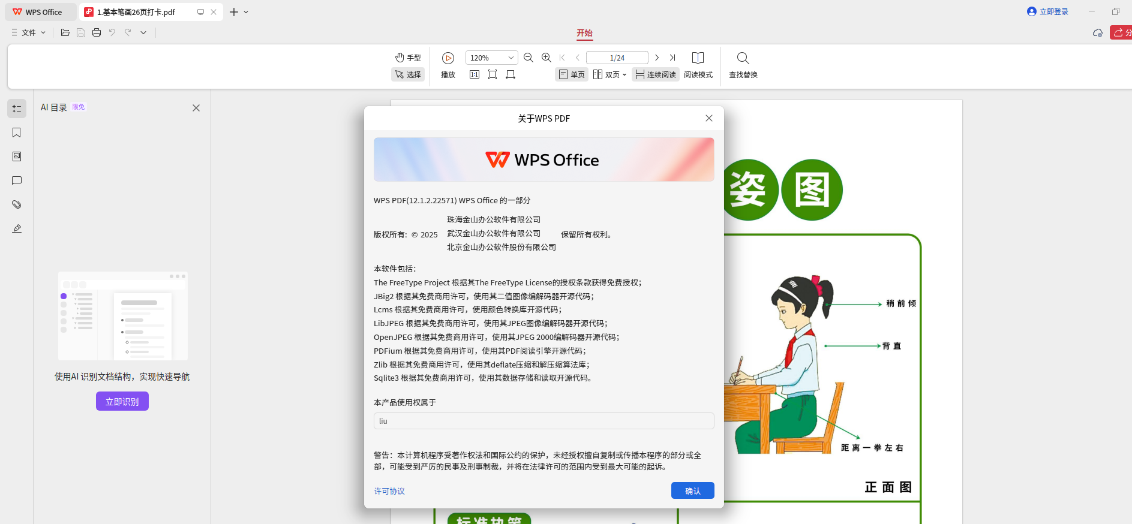Viewport: 1132px width, 524px height.
Task: Expand quick access toolbar more arrow
Action: click(143, 32)
